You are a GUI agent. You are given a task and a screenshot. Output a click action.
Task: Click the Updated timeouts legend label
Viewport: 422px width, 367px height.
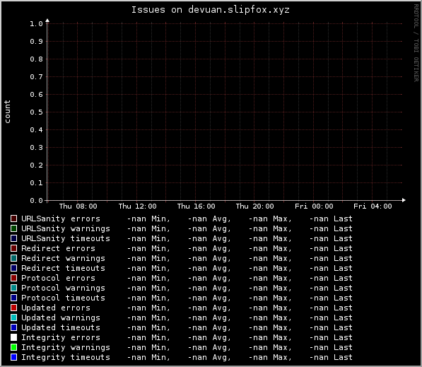pos(61,327)
